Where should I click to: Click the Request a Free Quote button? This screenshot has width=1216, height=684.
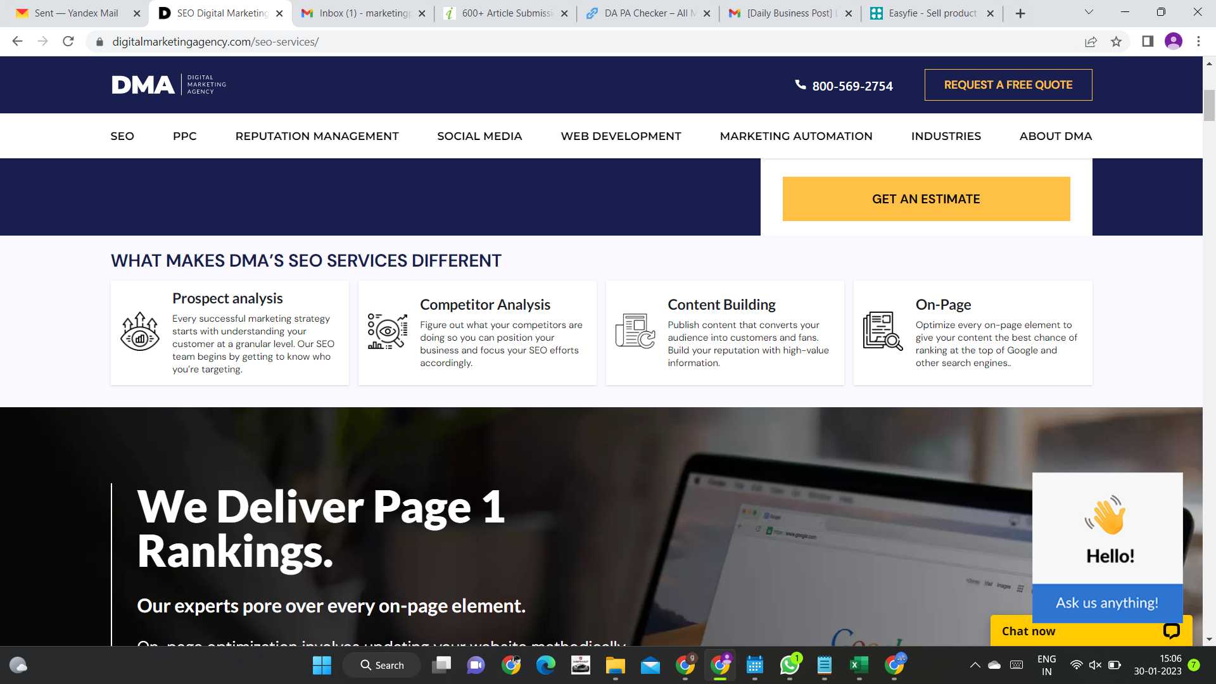pos(1008,85)
